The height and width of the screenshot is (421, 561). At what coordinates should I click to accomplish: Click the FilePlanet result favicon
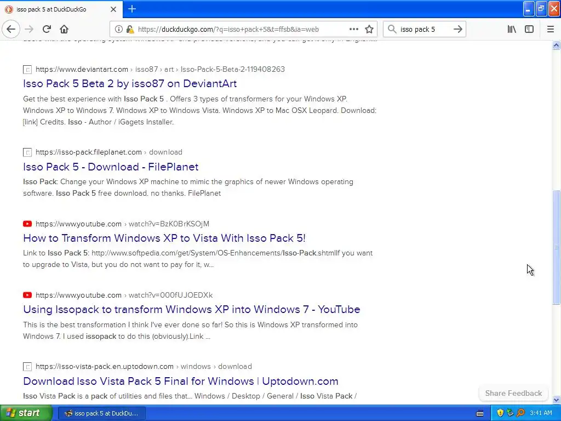click(27, 152)
